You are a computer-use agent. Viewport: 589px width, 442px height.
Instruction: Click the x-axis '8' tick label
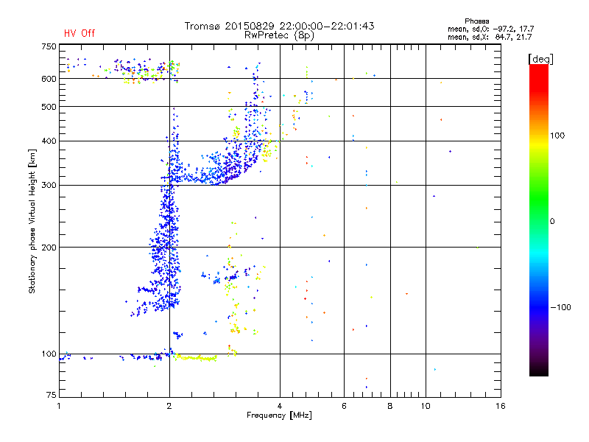(390, 406)
